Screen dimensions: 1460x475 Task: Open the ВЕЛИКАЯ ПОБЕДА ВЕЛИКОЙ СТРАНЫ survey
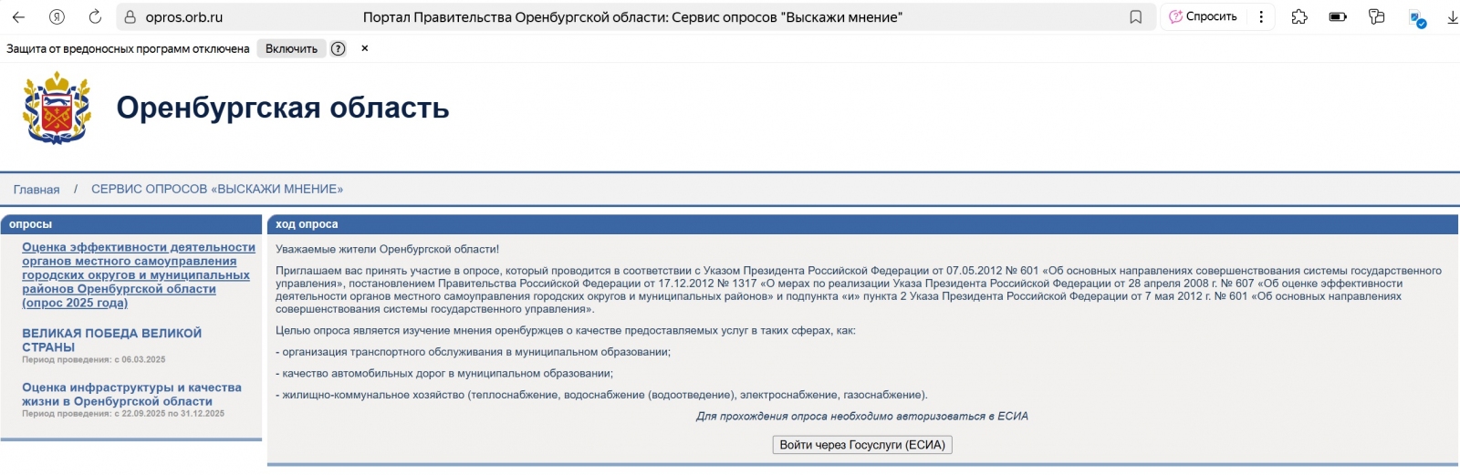111,340
